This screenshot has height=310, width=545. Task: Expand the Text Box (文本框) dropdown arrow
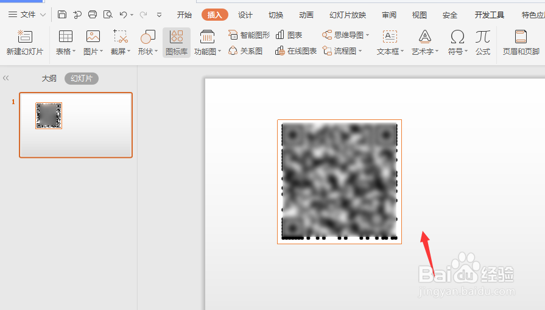point(402,51)
